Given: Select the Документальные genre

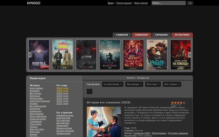Looking at the screenshot, I should (x=40, y=101).
